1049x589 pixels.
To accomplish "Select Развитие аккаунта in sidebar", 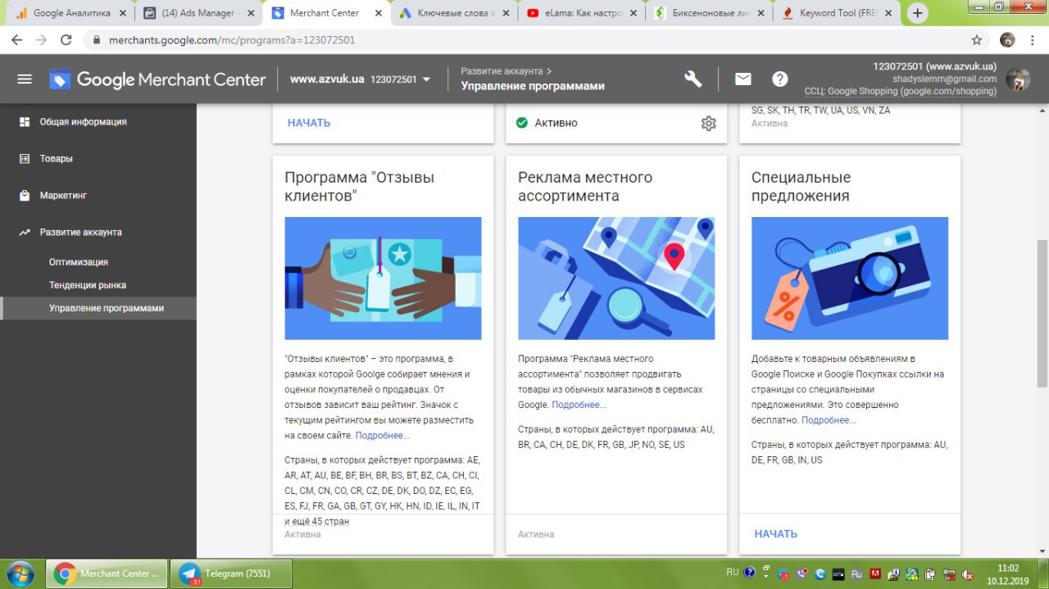I will tap(81, 232).
